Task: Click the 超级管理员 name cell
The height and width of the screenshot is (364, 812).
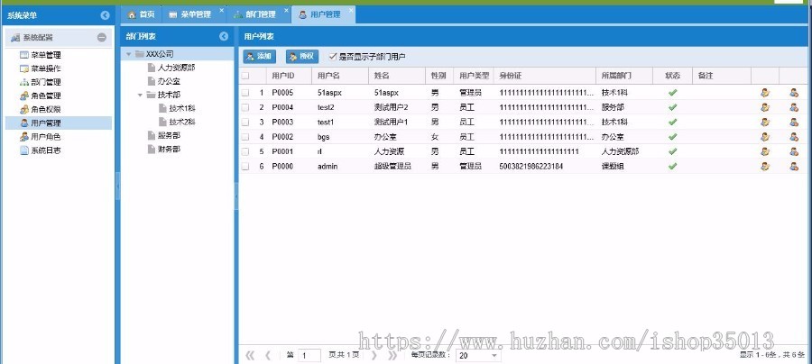Action: pos(392,167)
